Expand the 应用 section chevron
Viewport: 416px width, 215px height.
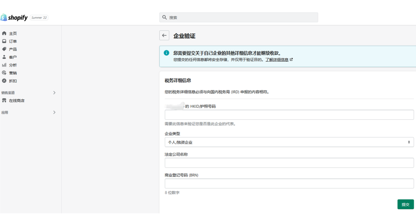click(x=54, y=112)
